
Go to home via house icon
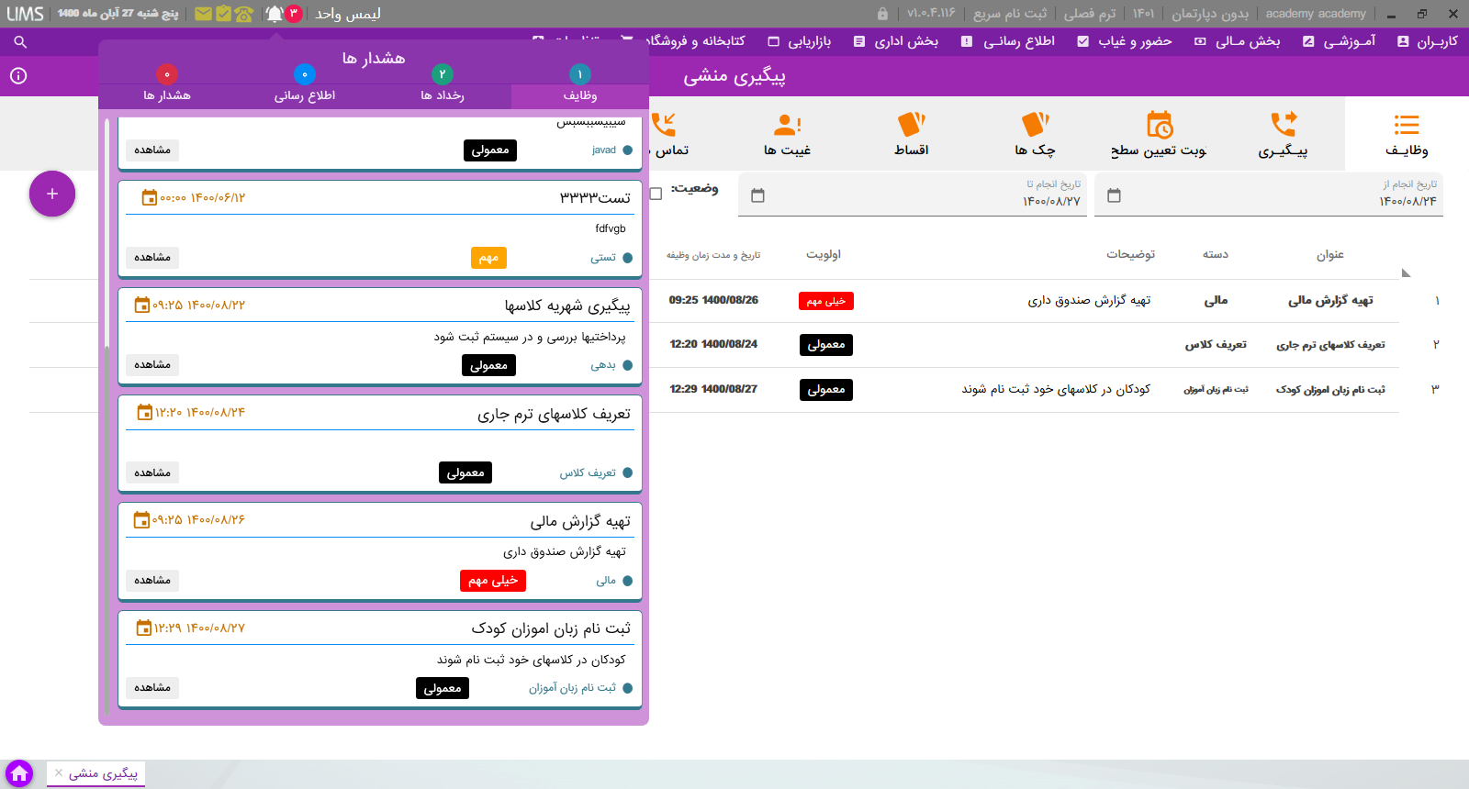tap(19, 773)
